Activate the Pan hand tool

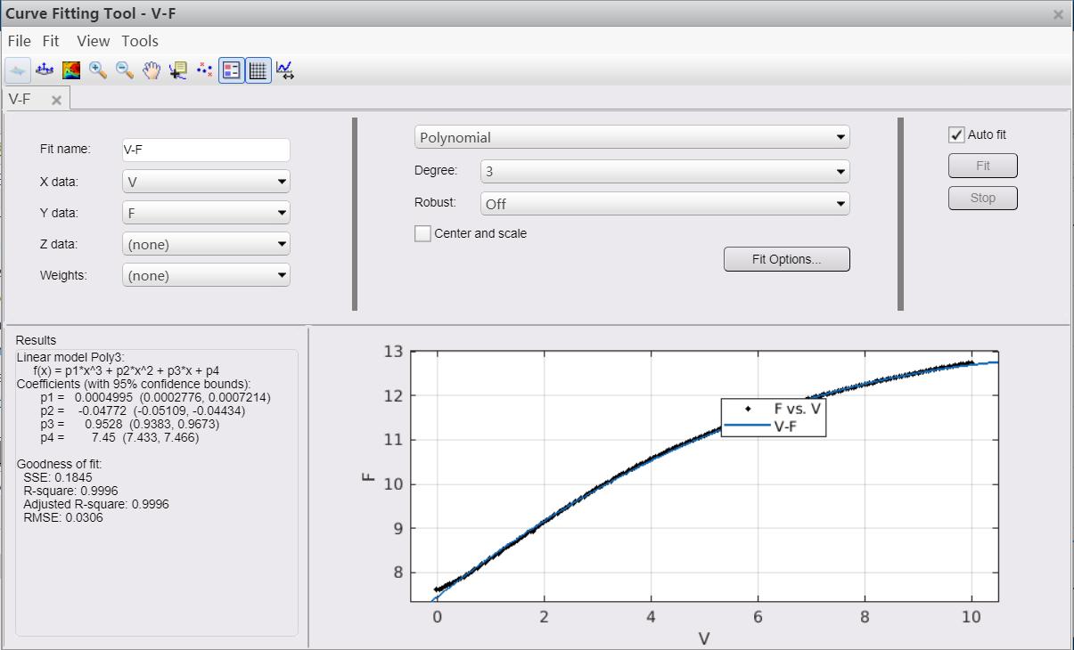click(152, 70)
